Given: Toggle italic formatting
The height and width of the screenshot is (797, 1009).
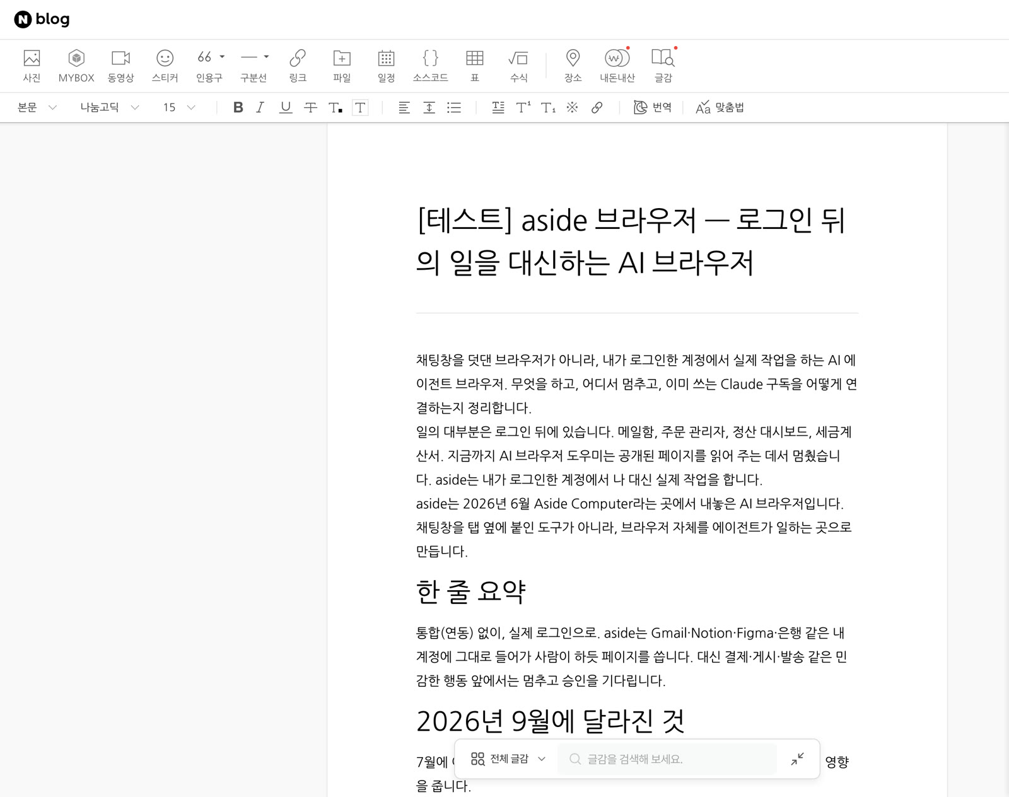Looking at the screenshot, I should click(260, 107).
